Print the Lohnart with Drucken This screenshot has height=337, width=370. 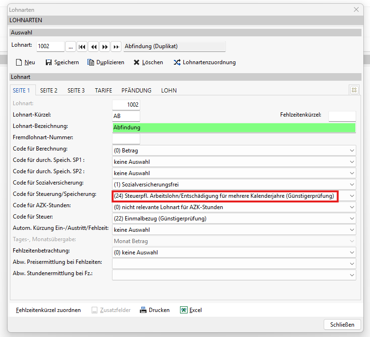pyautogui.click(x=155, y=310)
